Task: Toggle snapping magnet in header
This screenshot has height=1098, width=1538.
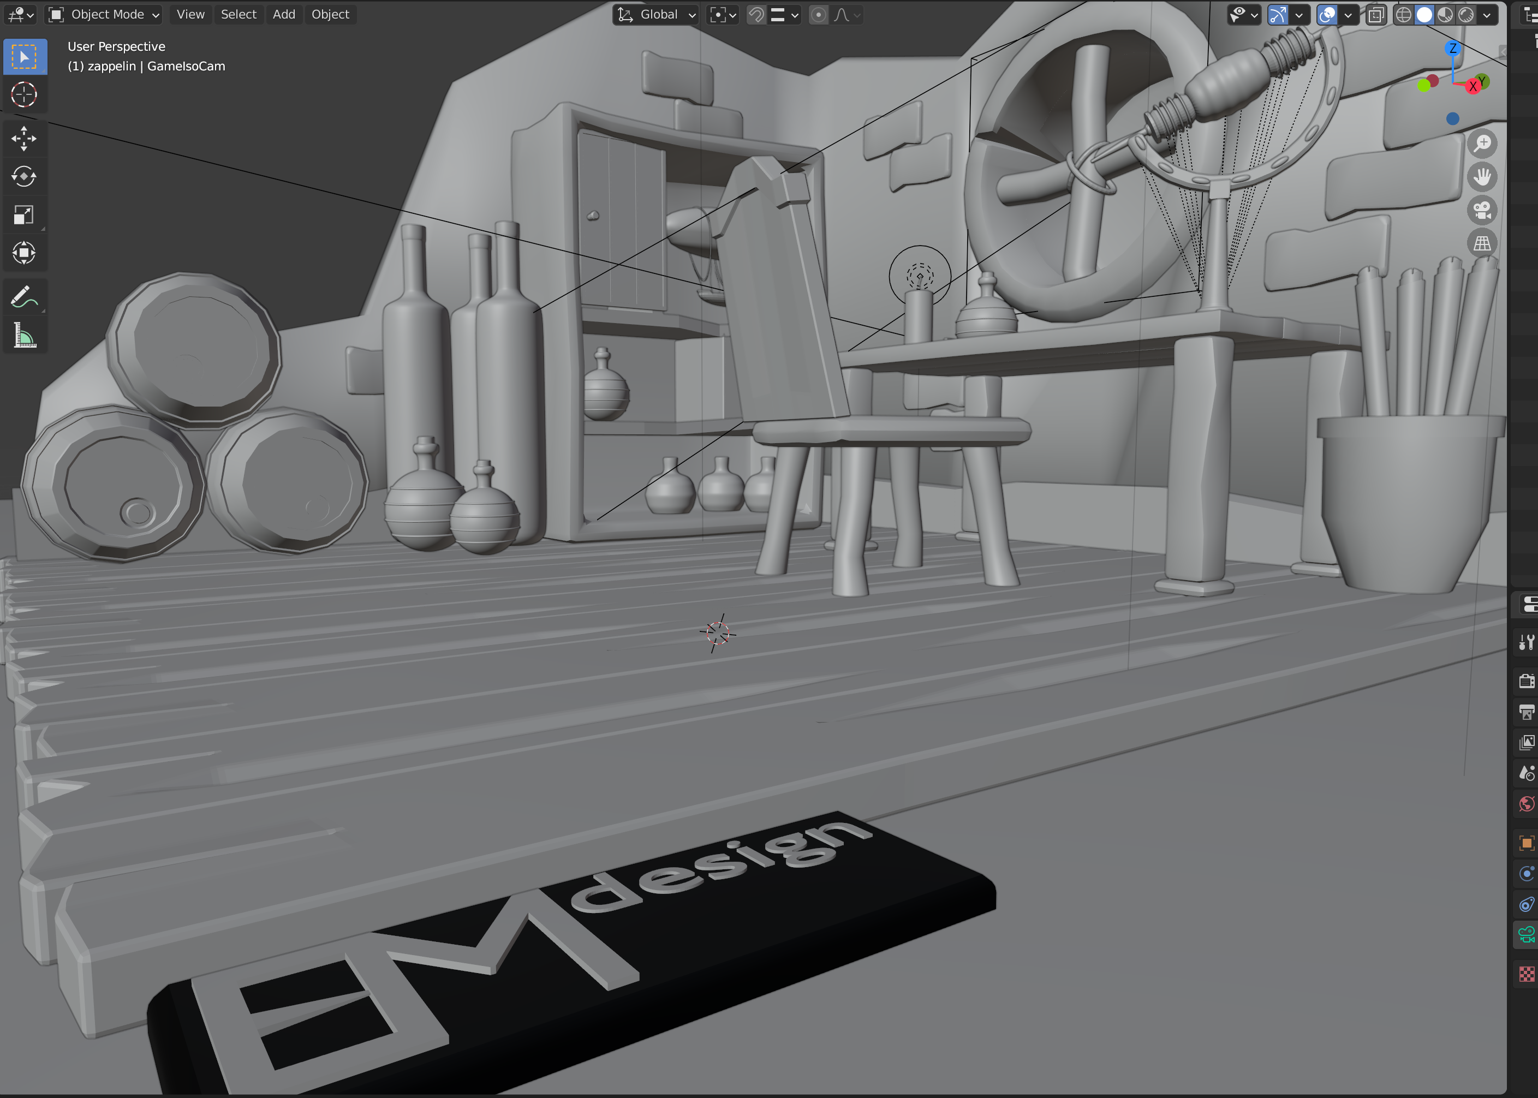Action: click(756, 15)
